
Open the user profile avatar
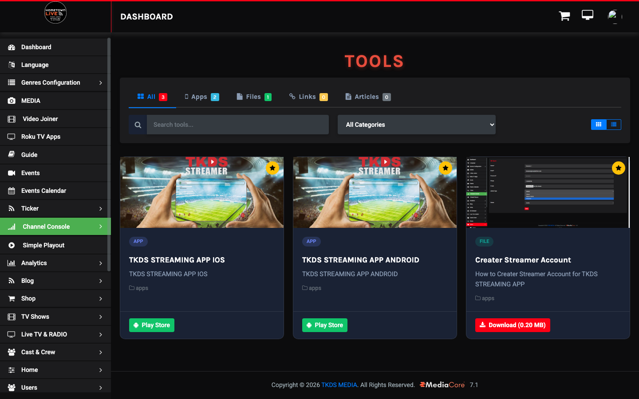(615, 16)
